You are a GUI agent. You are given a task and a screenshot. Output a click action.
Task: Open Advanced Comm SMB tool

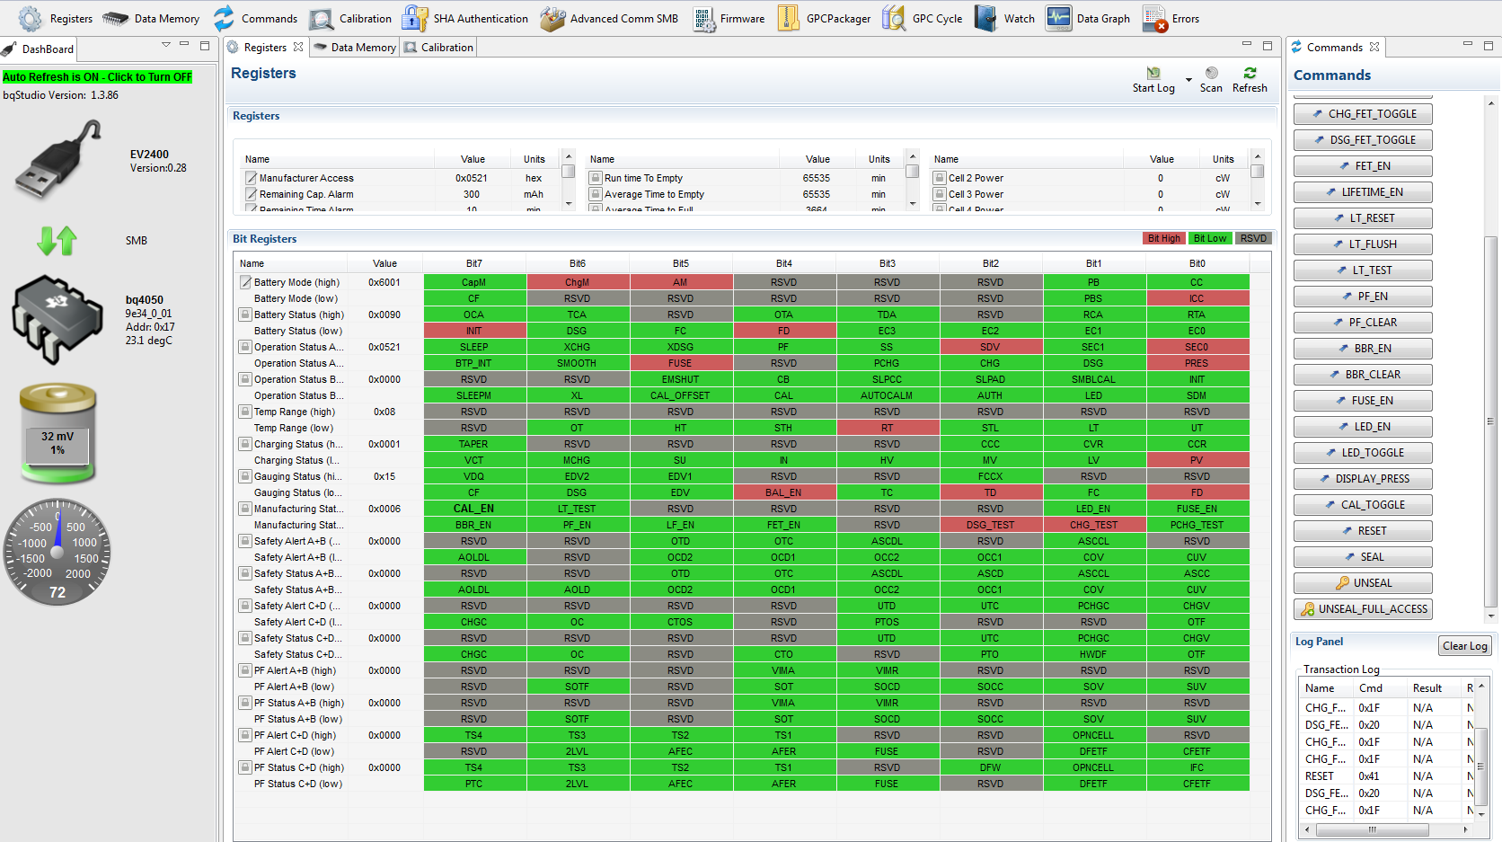609,18
